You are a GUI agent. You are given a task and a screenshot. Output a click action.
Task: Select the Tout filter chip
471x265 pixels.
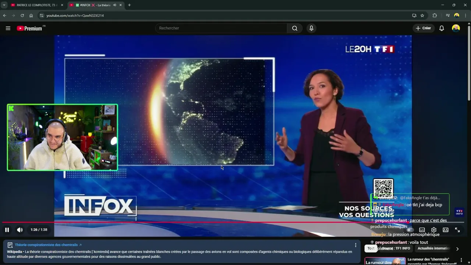(371, 248)
